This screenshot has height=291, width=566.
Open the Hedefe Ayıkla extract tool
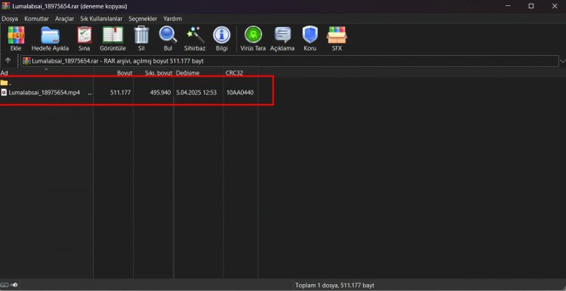[50, 38]
